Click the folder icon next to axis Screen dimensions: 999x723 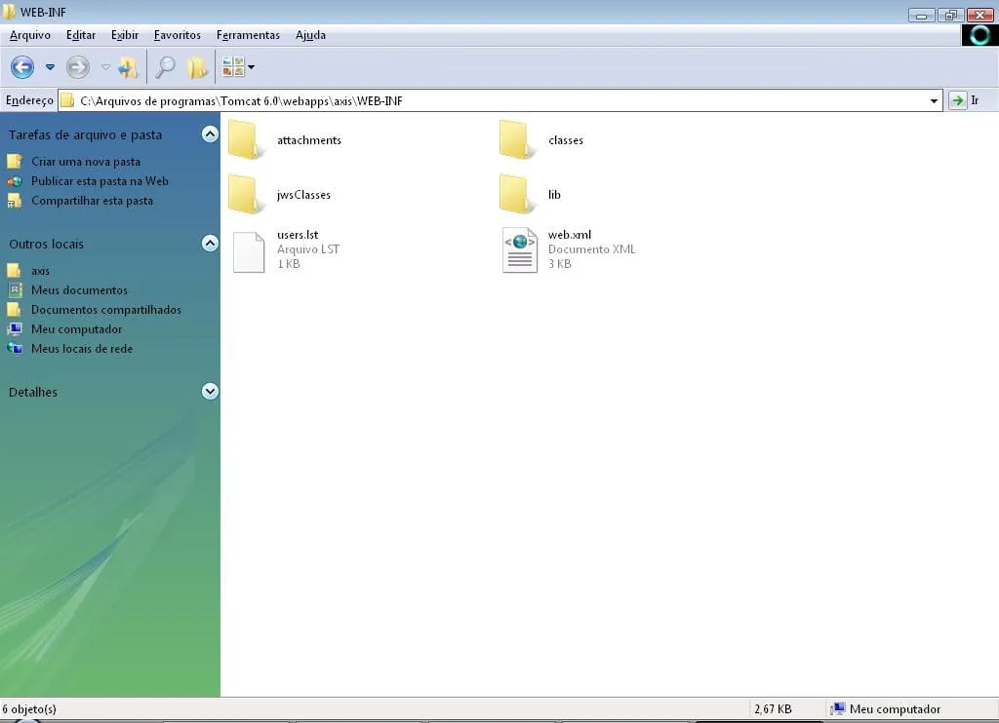click(14, 271)
